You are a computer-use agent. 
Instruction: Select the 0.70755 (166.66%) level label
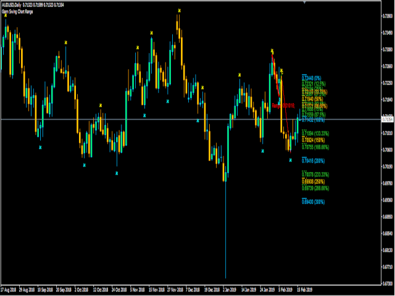click(315, 147)
